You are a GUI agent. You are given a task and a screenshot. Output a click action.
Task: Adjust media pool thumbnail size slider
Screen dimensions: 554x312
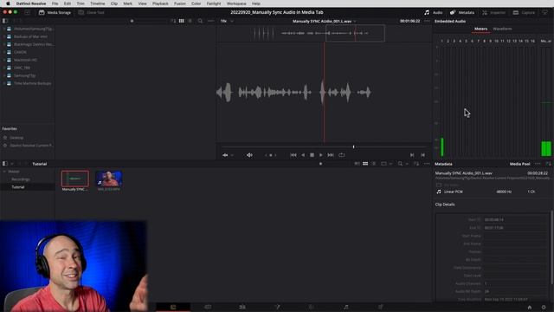(320, 164)
